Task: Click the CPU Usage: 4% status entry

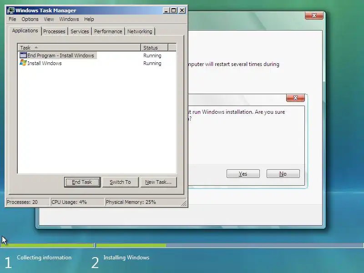Action: point(77,202)
